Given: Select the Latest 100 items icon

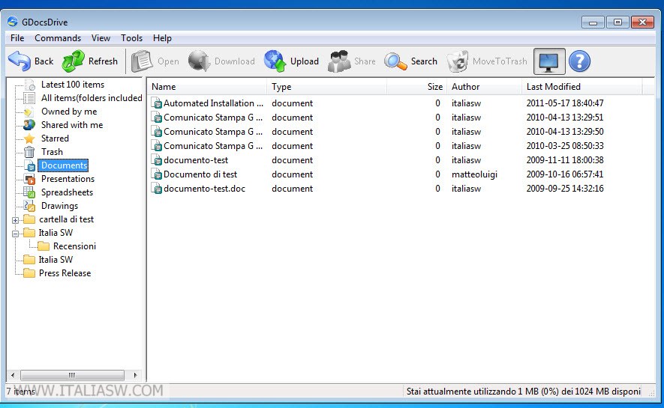Looking at the screenshot, I should tap(29, 85).
